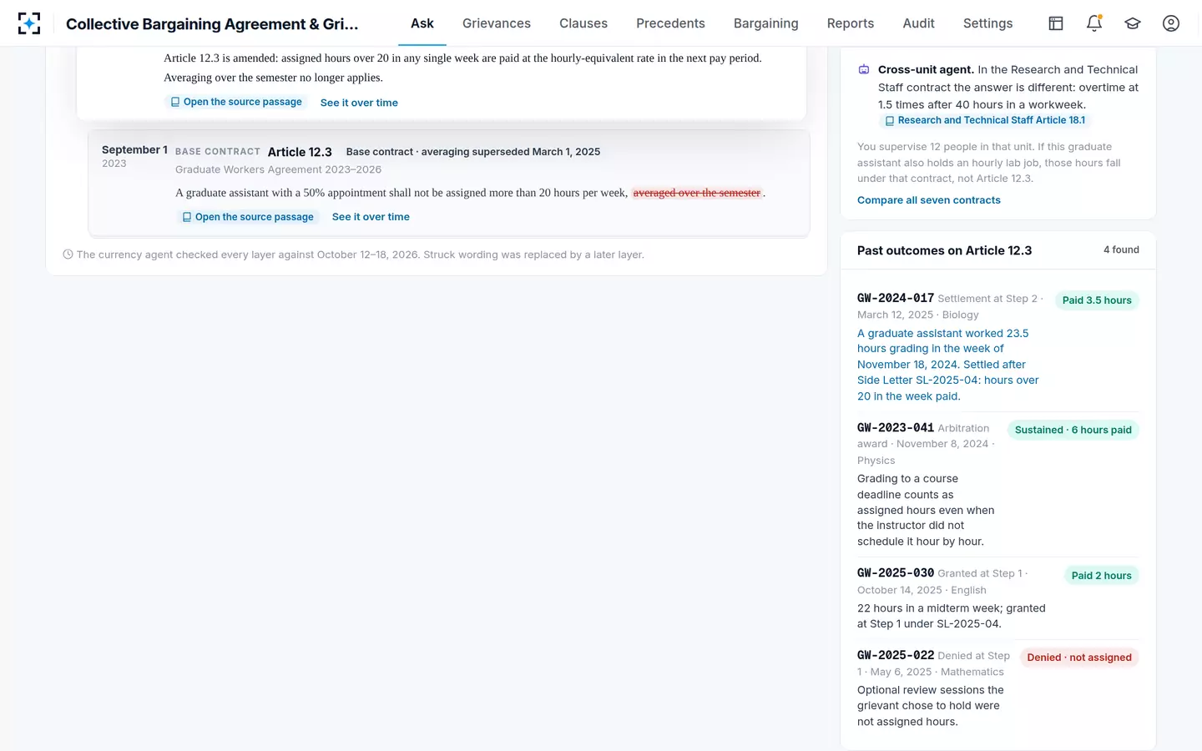Go to the Clauses tab
Viewport: 1202px width, 751px height.
583,23
